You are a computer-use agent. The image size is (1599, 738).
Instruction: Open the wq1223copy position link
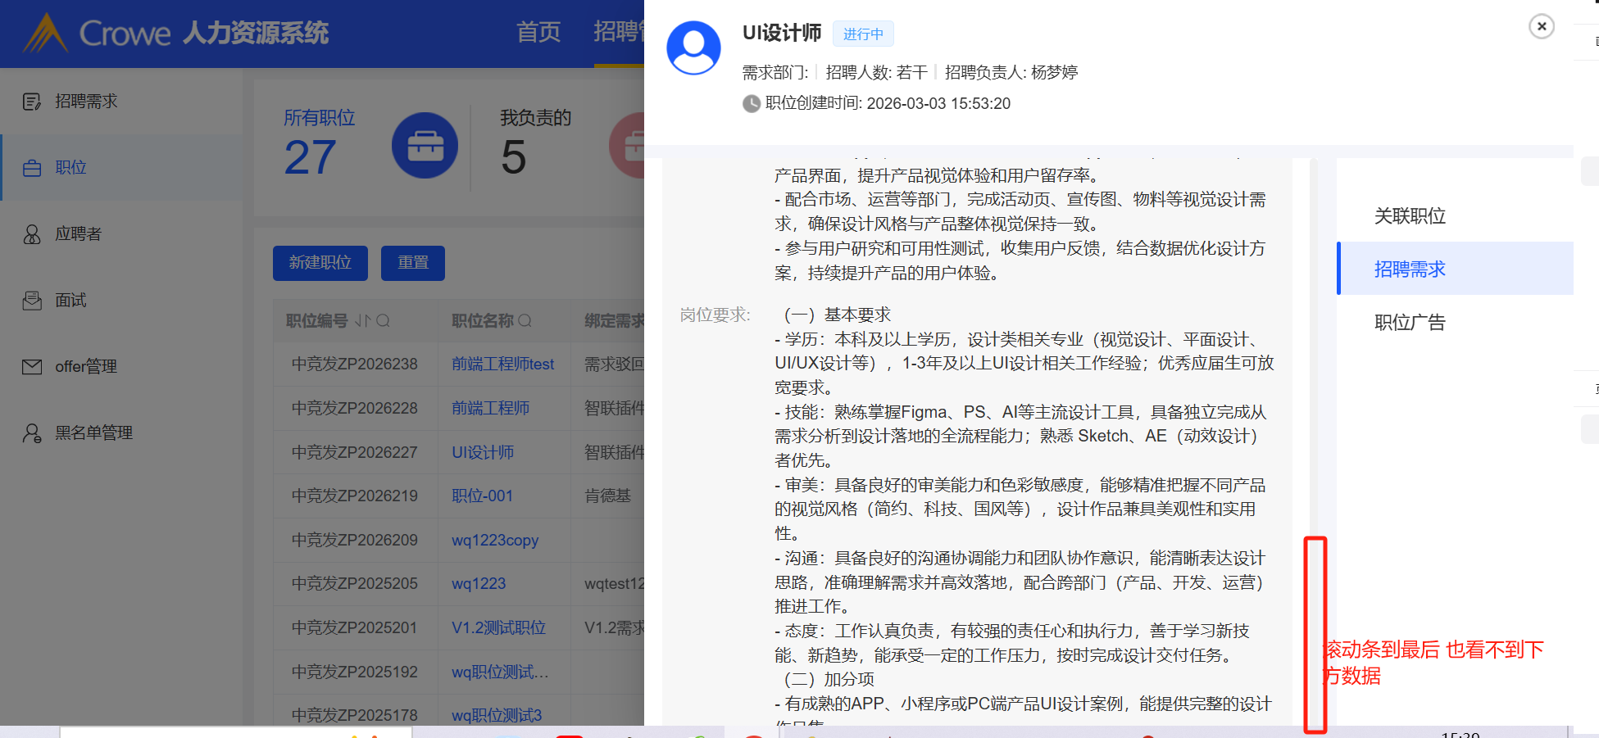(495, 541)
